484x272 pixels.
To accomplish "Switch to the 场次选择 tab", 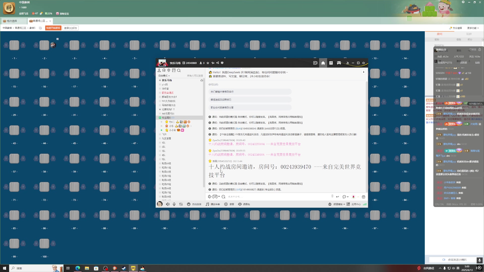I will click(14, 21).
